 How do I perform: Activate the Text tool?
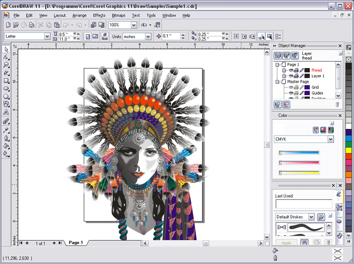point(6,112)
